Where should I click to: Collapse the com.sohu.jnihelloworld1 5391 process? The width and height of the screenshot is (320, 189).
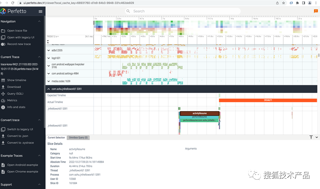tap(48, 89)
